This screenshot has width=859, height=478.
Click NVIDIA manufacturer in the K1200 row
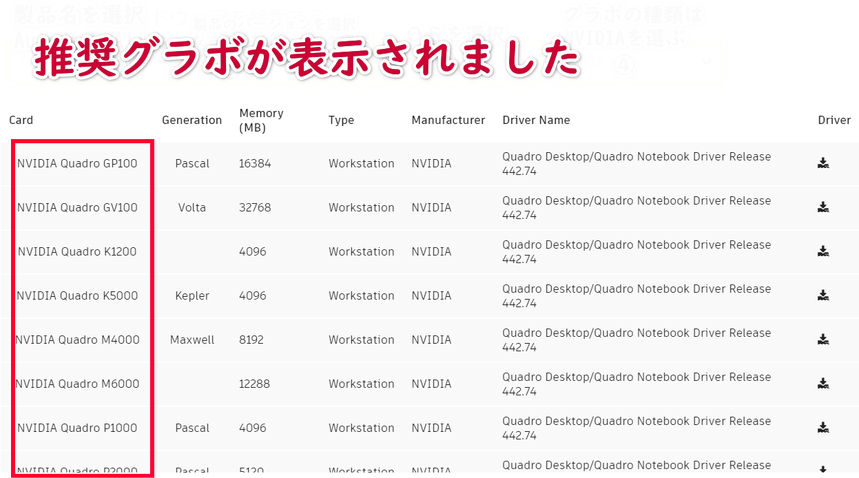click(432, 251)
